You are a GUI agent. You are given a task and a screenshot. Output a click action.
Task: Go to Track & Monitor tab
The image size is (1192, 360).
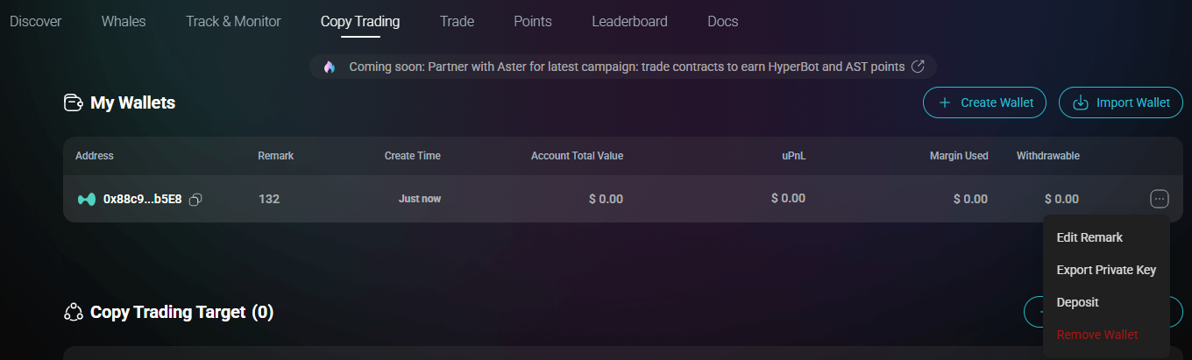point(233,21)
